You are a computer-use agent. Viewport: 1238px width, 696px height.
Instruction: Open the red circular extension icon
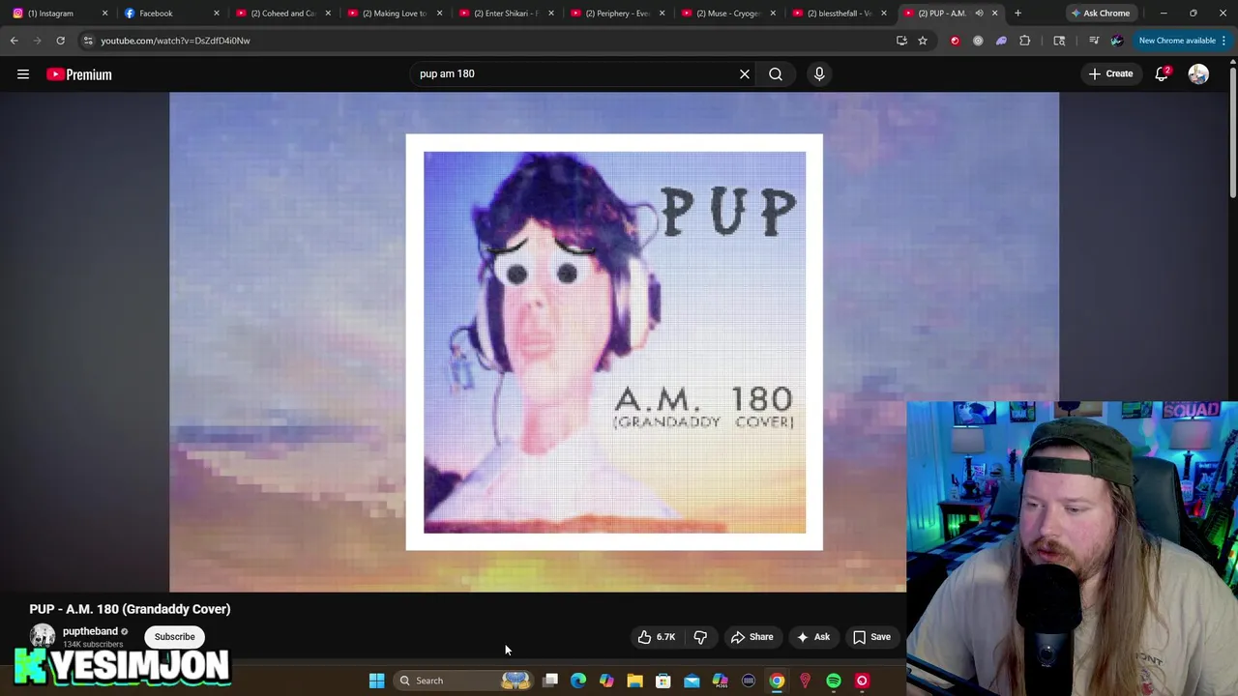click(x=955, y=41)
